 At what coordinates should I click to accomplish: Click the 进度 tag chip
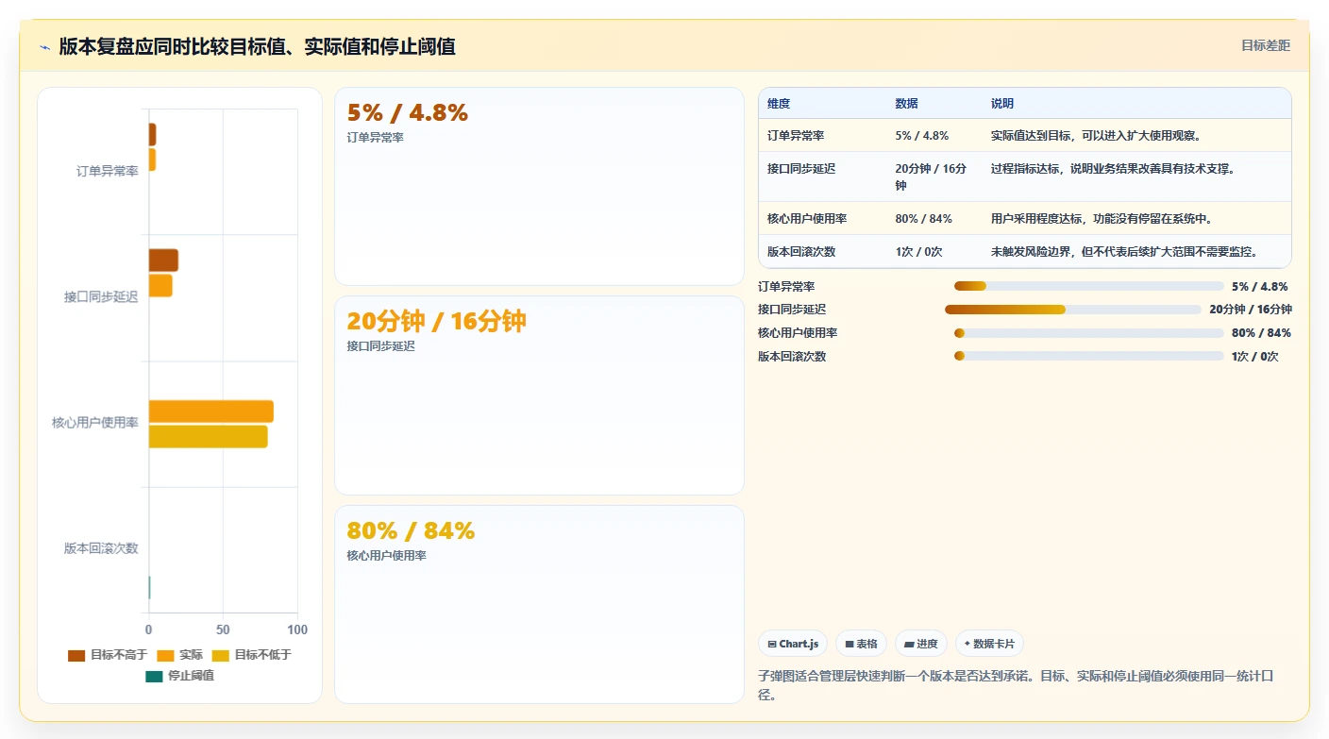pyautogui.click(x=921, y=644)
